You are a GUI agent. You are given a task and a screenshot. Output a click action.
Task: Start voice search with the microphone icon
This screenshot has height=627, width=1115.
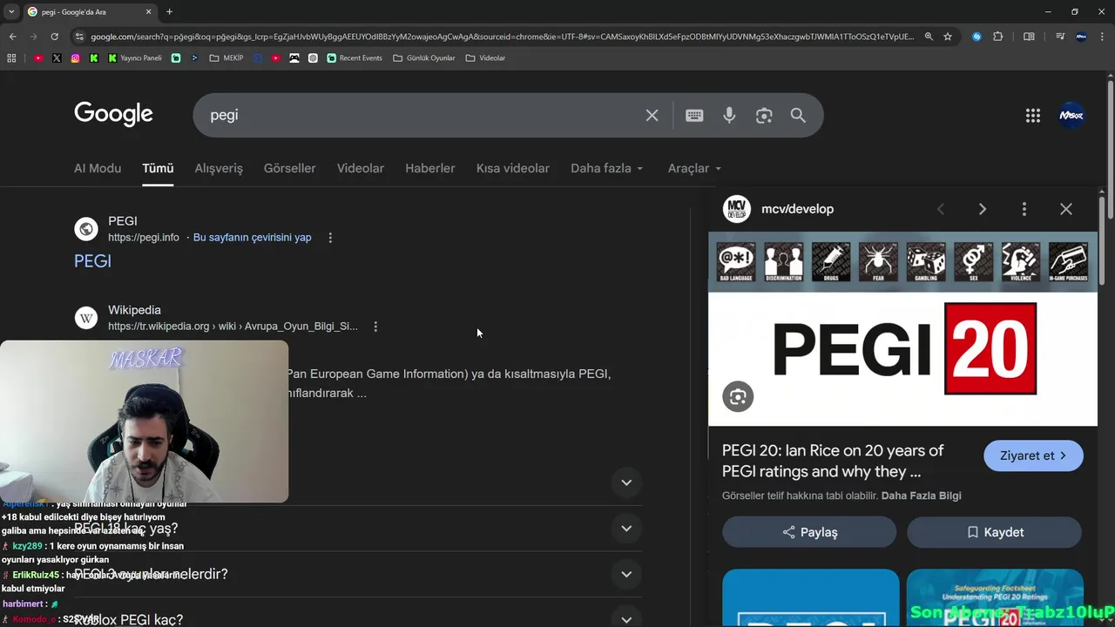(729, 115)
